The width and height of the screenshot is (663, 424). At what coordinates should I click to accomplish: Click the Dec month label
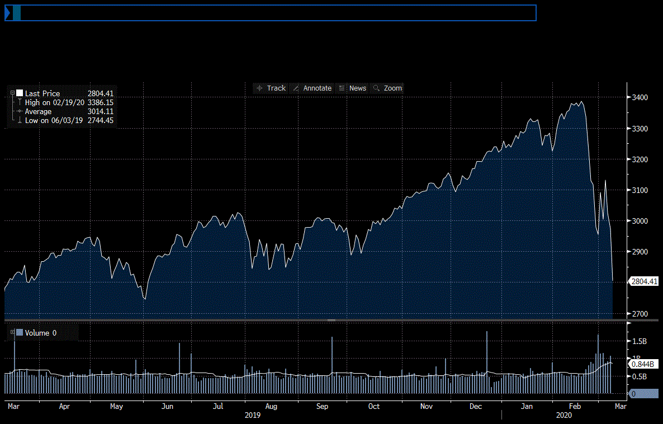pyautogui.click(x=476, y=406)
